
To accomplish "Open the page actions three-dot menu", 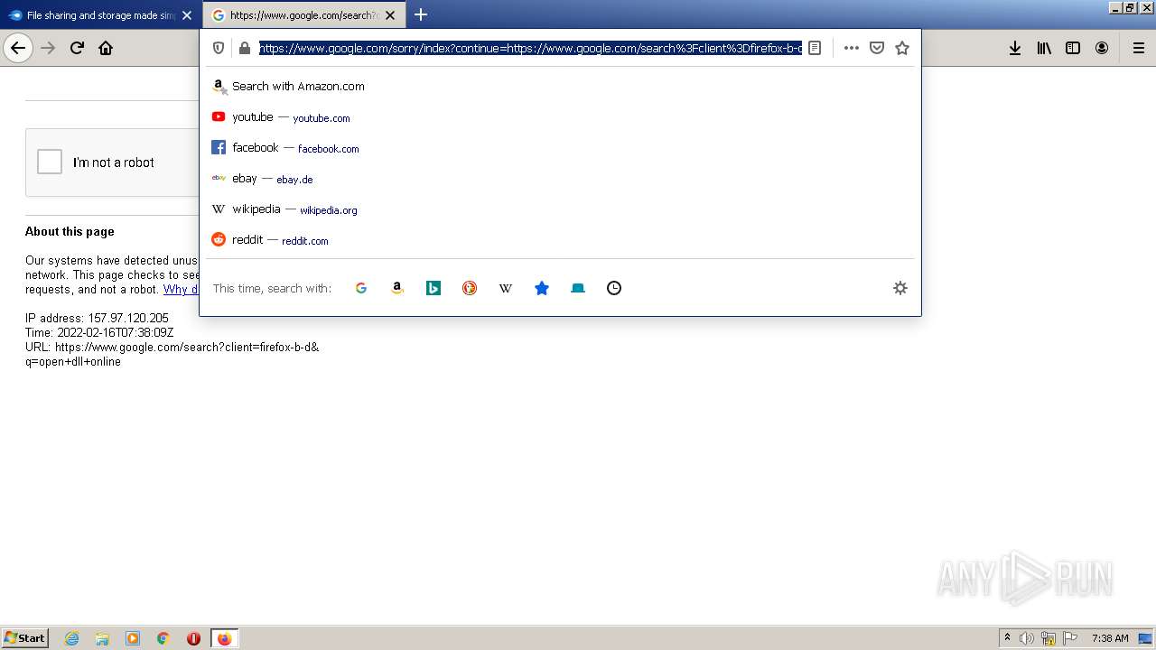I will point(851,48).
